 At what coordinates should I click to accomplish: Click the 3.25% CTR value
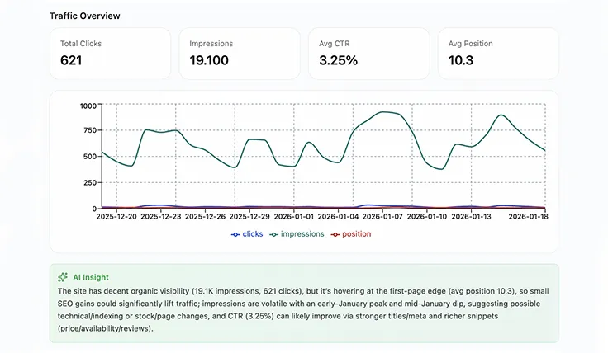click(x=338, y=60)
